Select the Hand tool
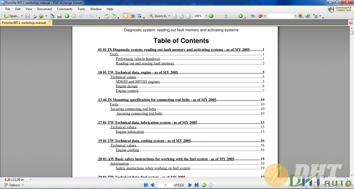Screen dimensions: 354x189 click(126, 16)
